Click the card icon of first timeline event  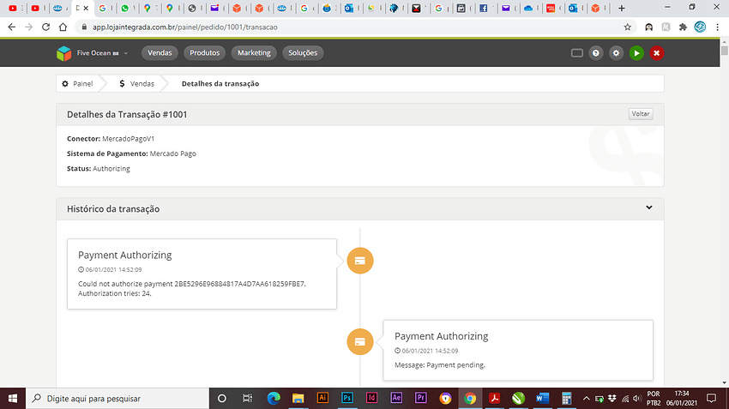tap(360, 261)
